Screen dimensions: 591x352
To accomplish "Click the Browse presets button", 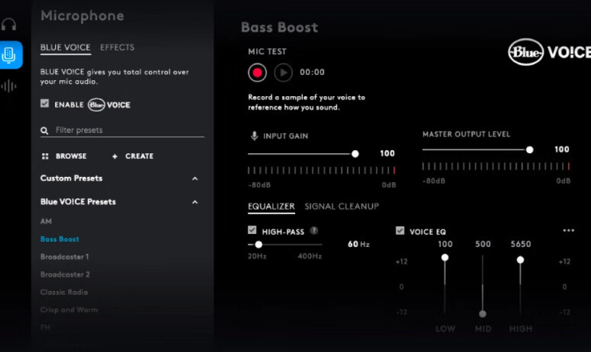I will [x=64, y=156].
